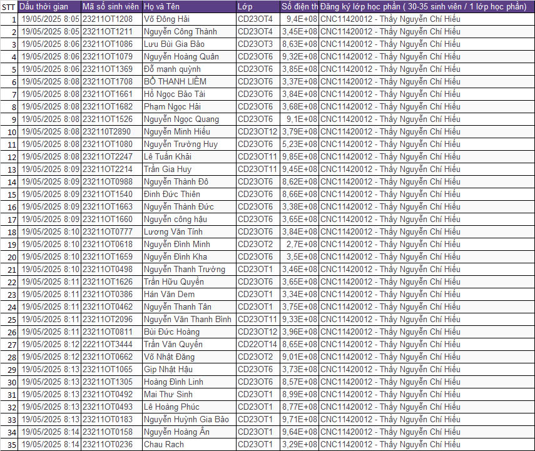Click the name cell 'Nguyễn Thanh Trường'
Screen dimensions: 535x451
pos(189,269)
